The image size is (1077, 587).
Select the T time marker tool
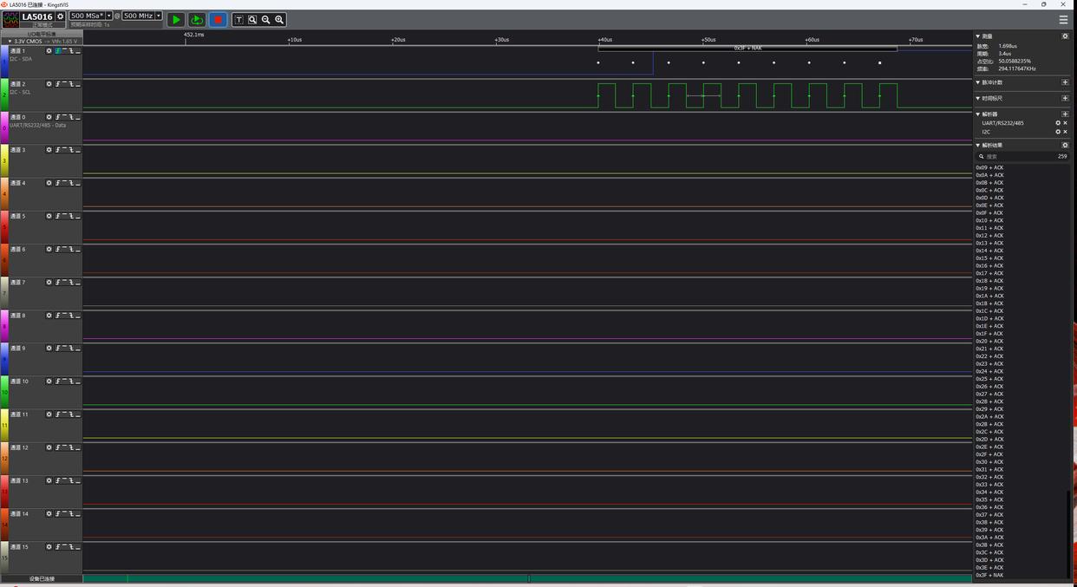238,19
